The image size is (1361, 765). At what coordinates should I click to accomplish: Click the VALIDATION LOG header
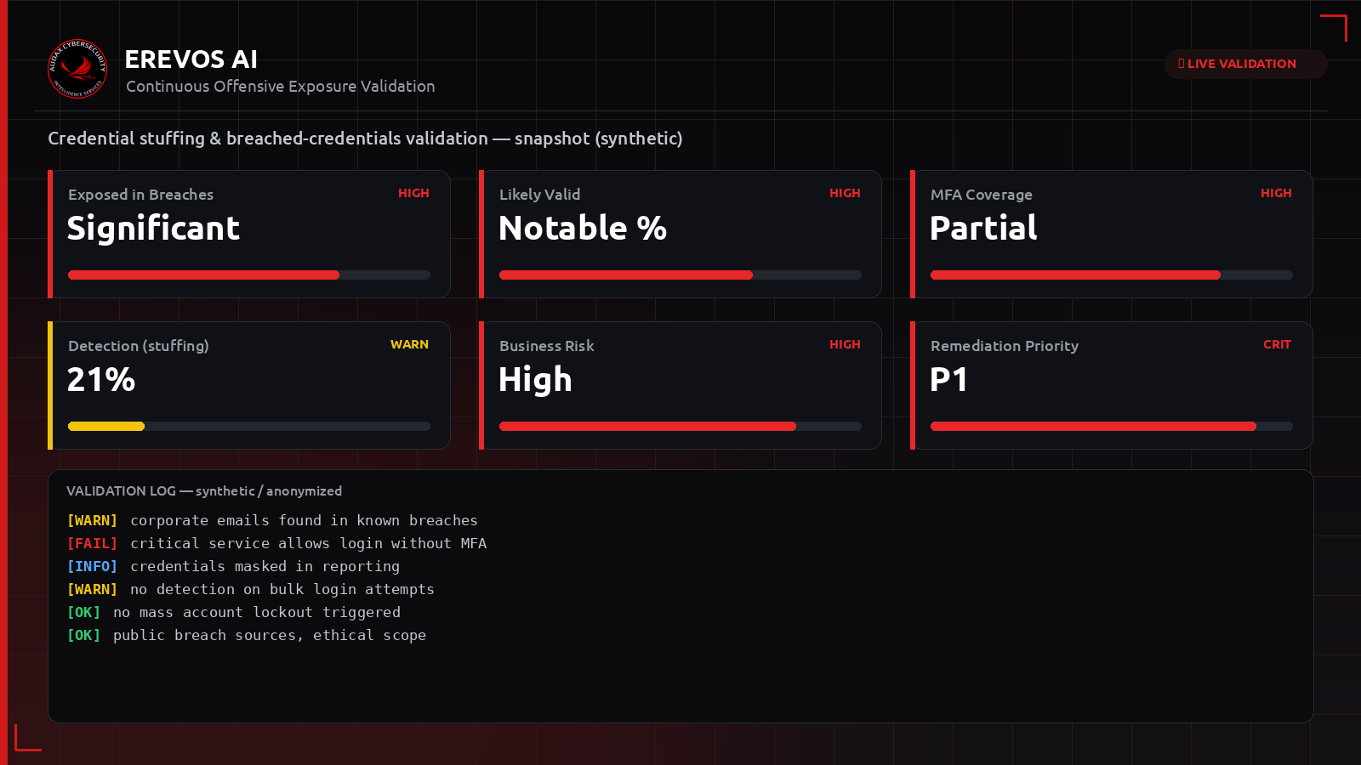point(204,491)
